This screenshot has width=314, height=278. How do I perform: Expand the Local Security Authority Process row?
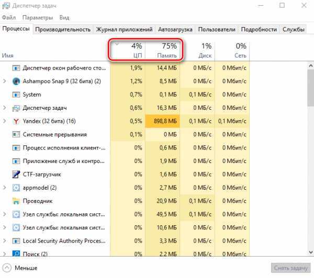tap(5, 241)
